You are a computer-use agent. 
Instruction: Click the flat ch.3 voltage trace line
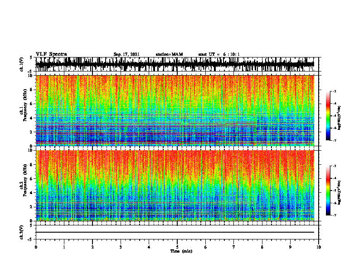(x=175, y=232)
